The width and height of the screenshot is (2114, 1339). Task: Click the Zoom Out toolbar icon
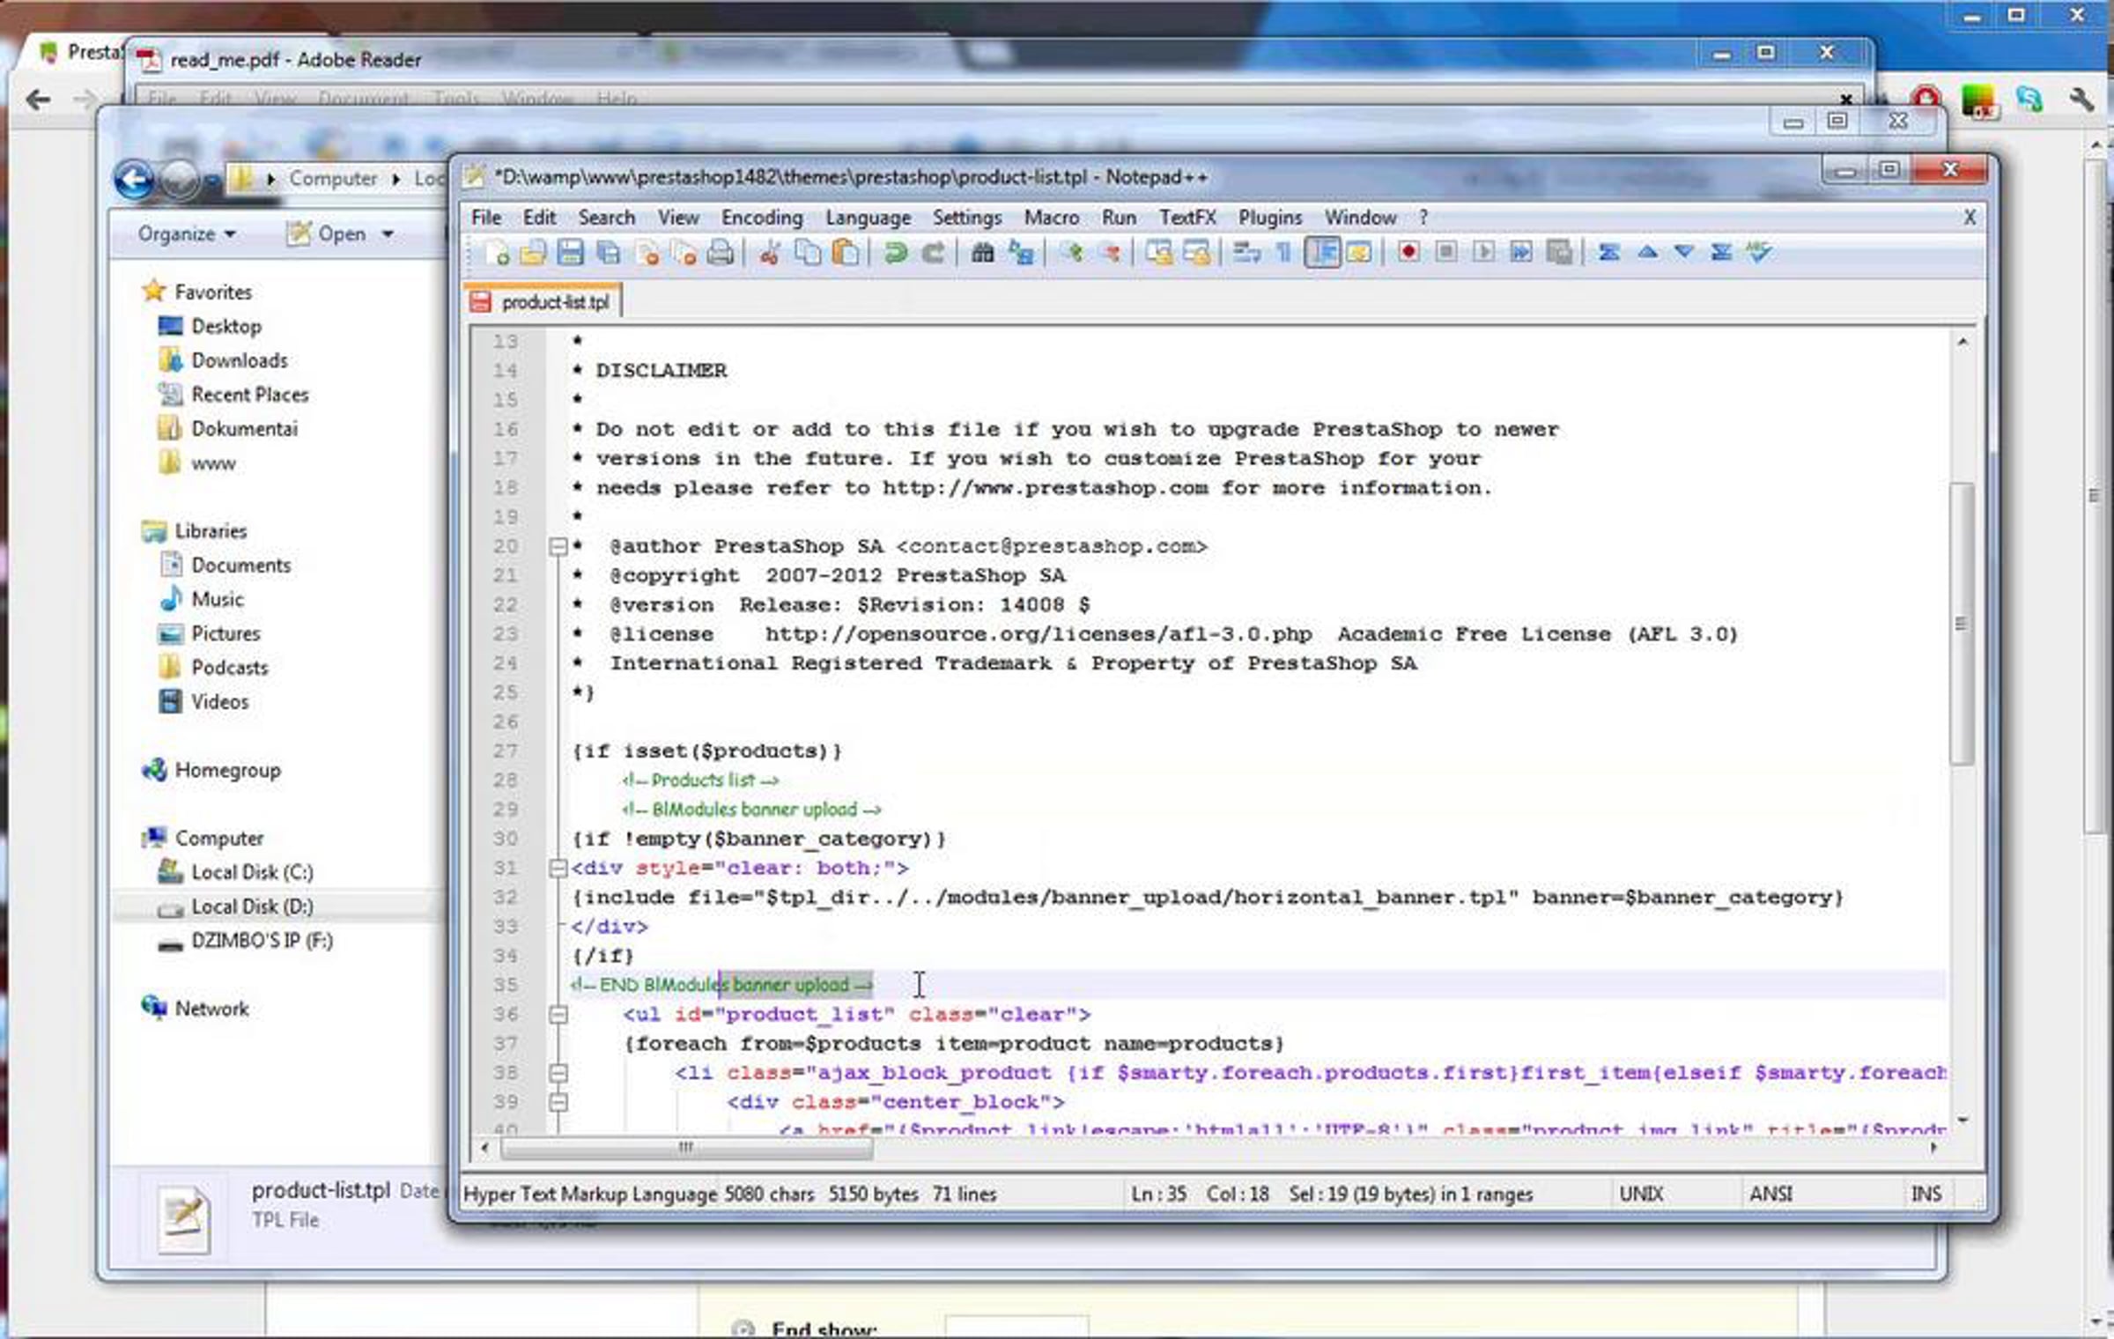(1109, 254)
